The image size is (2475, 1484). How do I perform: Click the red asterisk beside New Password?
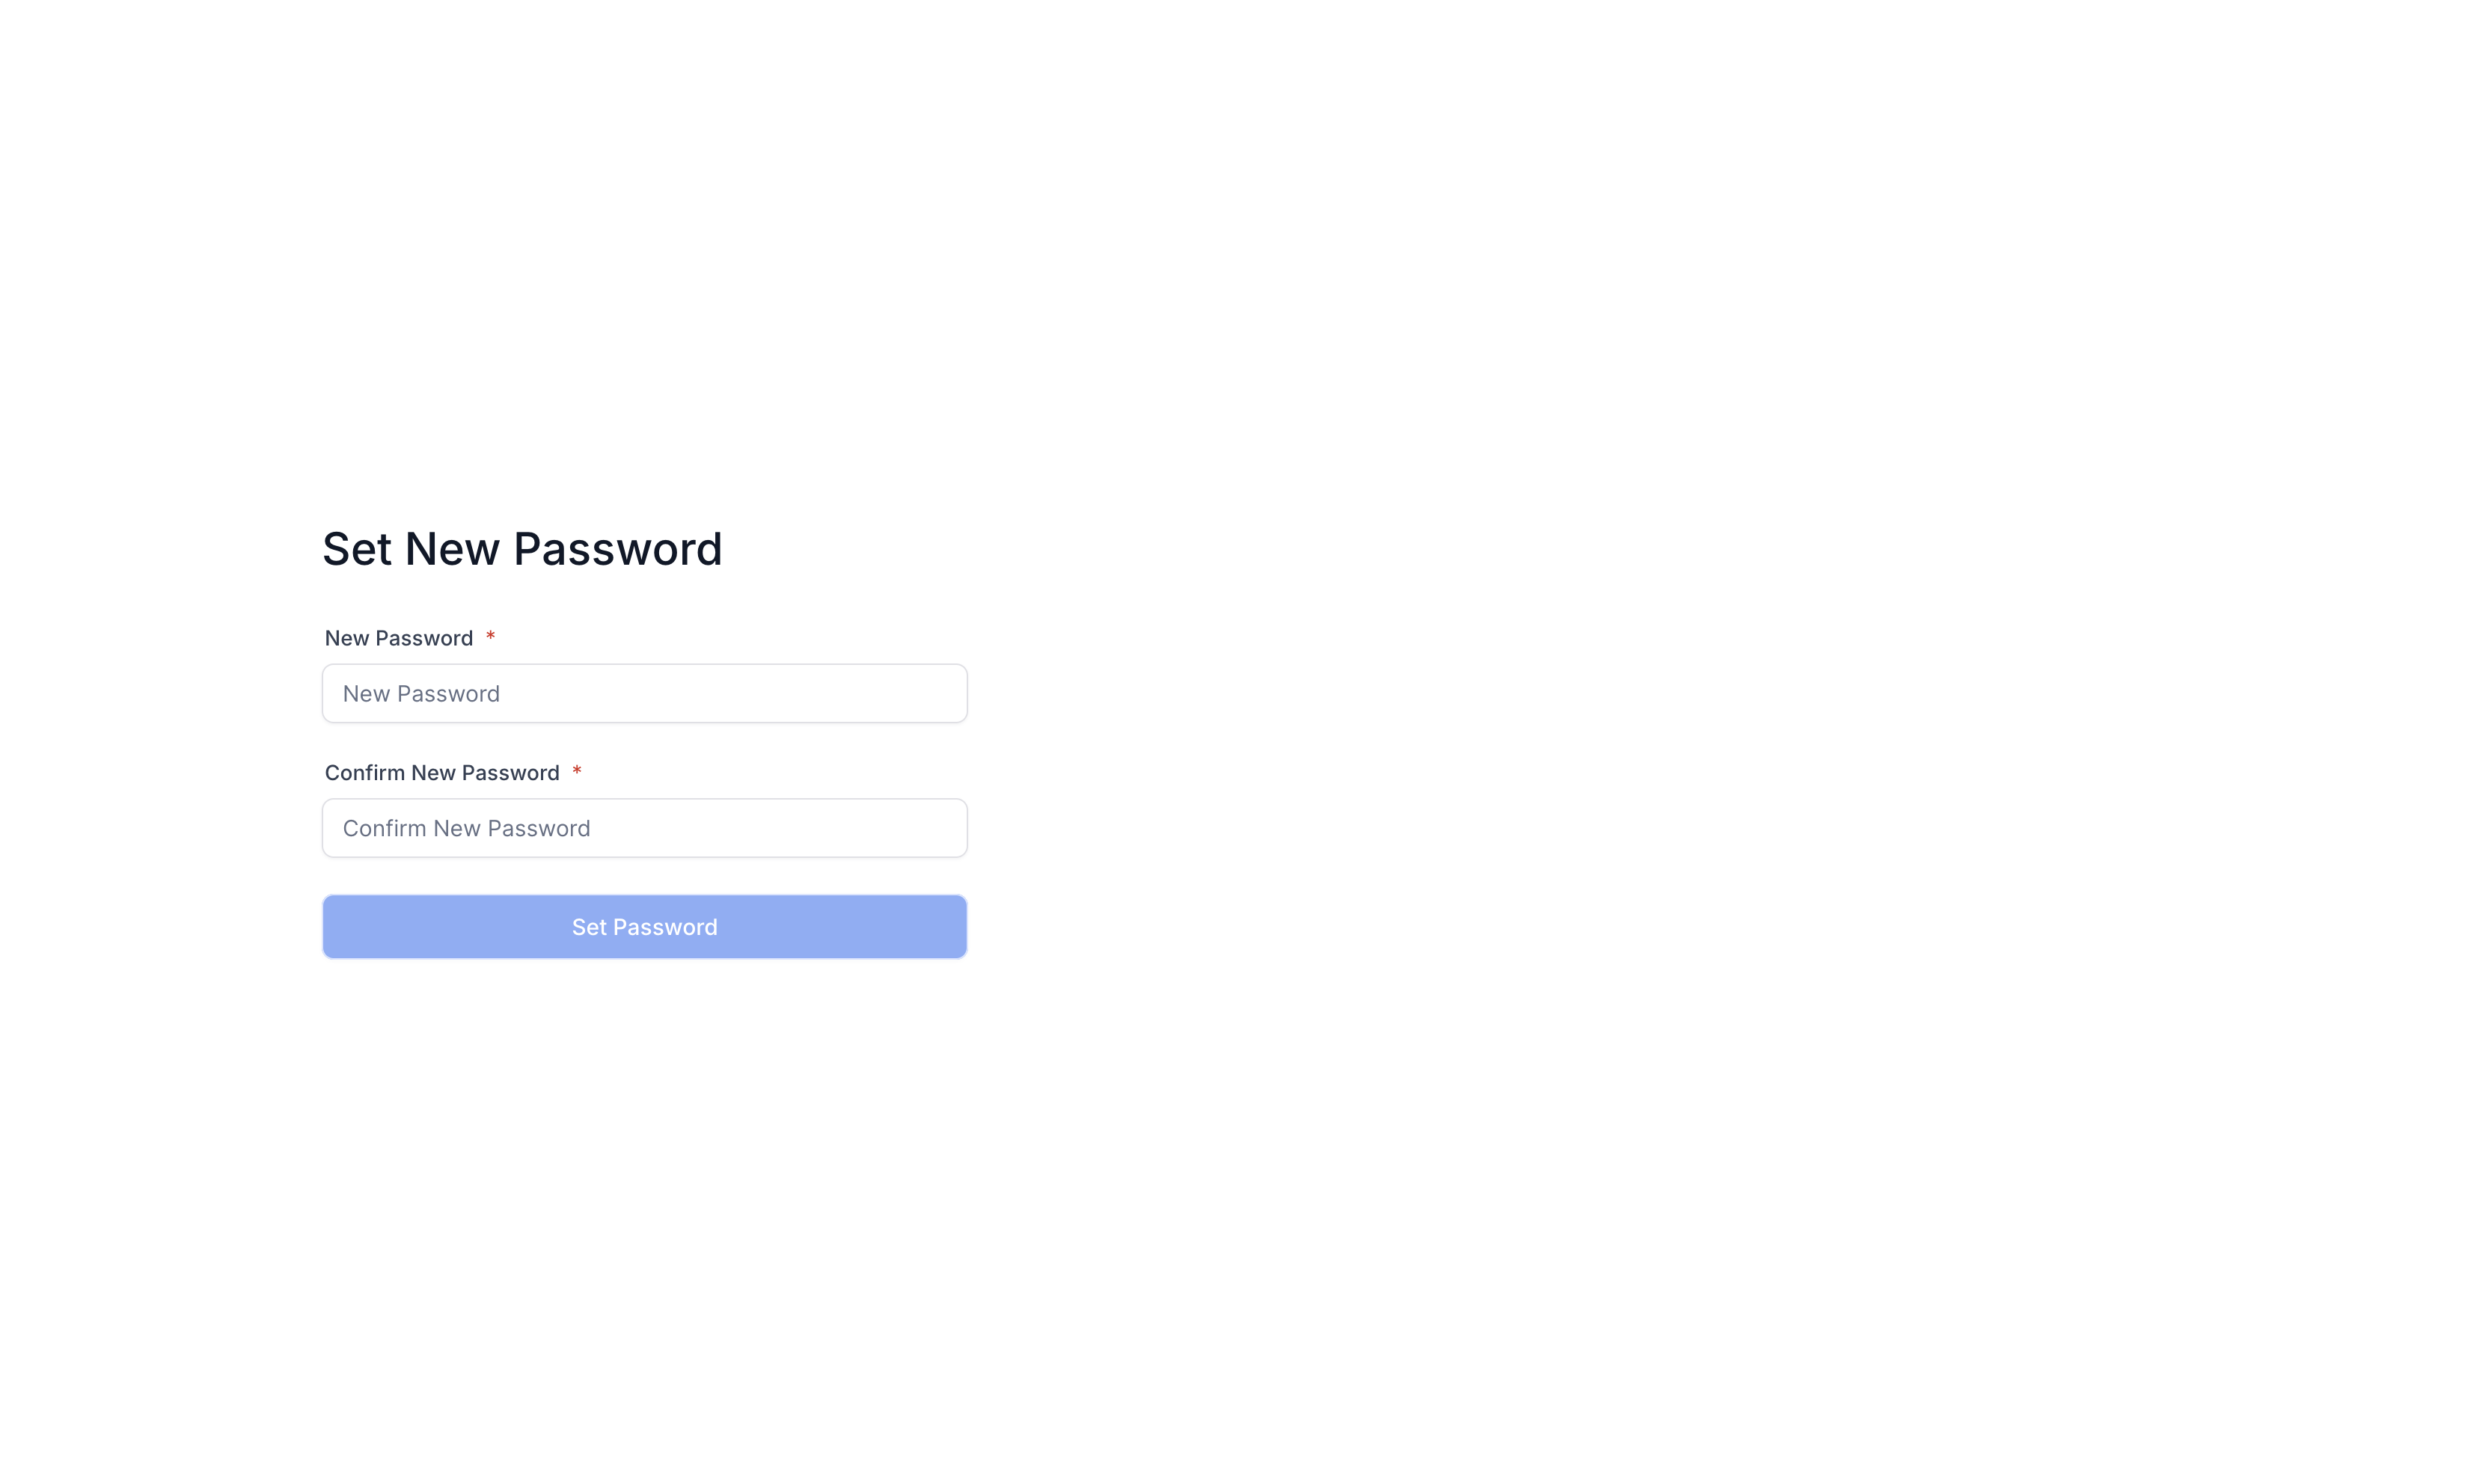point(490,636)
